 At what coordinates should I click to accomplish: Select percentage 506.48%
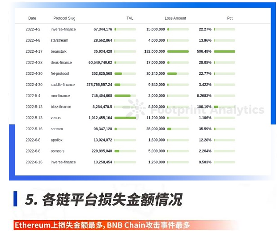coord(204,51)
